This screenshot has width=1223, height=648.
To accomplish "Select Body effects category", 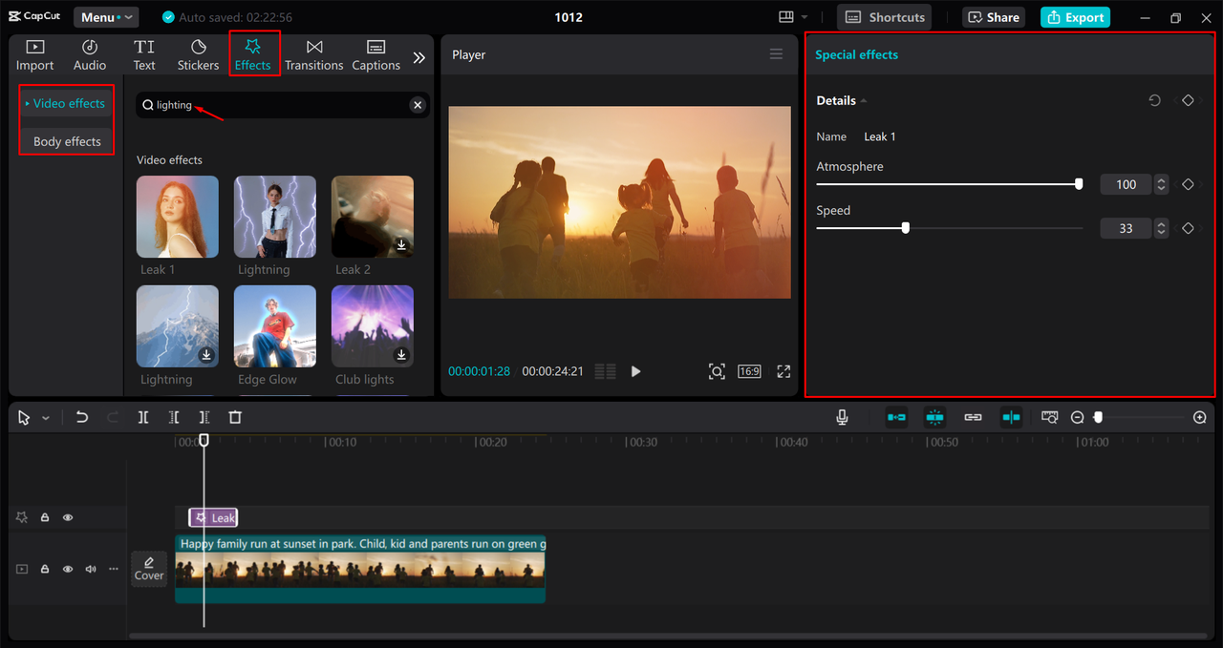I will 67,141.
